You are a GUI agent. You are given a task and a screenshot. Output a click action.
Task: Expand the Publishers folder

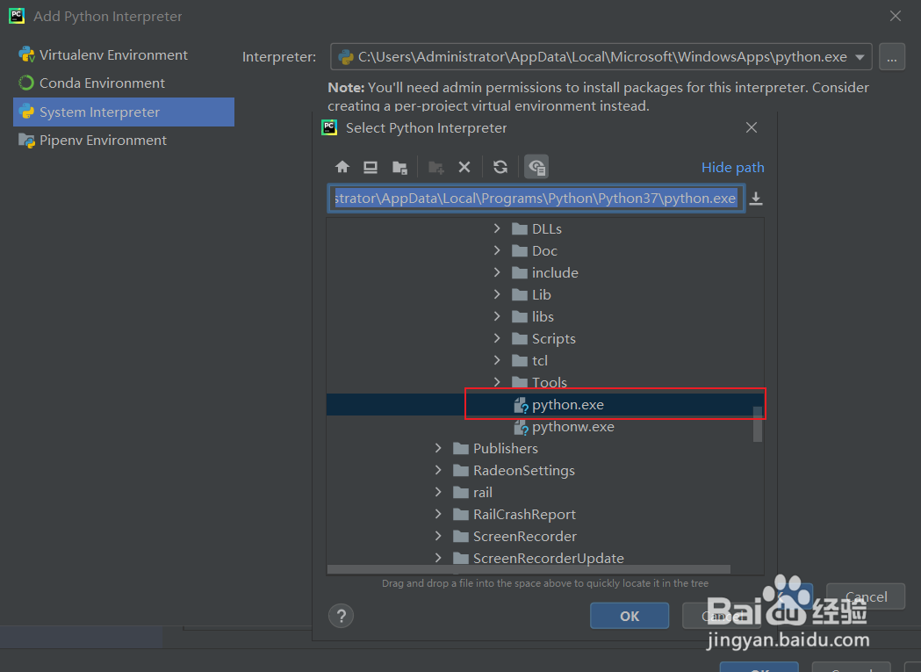click(x=438, y=448)
